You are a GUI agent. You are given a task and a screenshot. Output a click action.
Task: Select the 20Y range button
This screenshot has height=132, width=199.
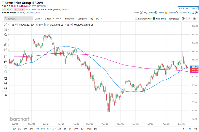coord(82,129)
